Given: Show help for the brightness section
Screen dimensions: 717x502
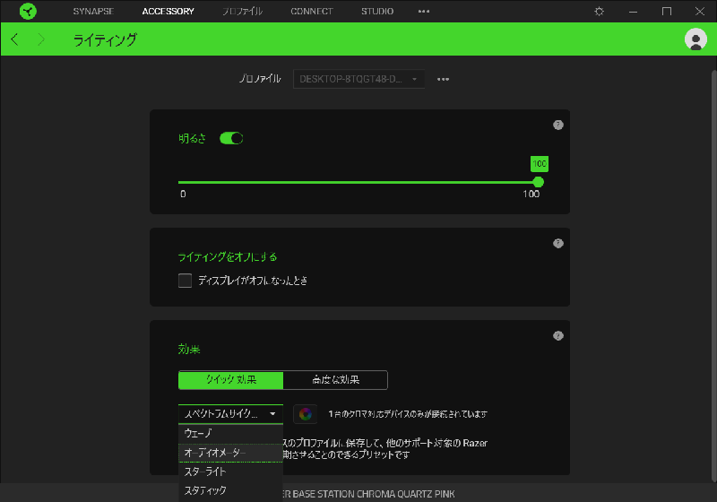Looking at the screenshot, I should [557, 125].
